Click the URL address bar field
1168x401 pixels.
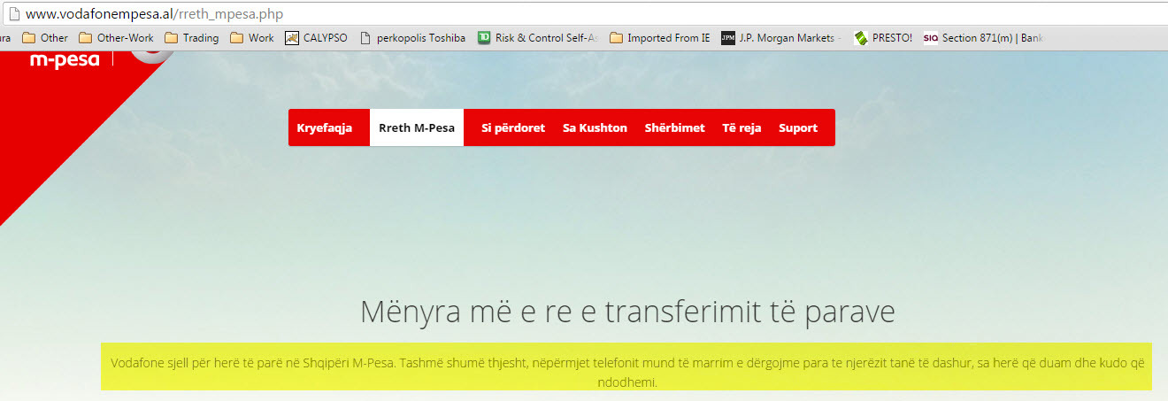pyautogui.click(x=531, y=15)
